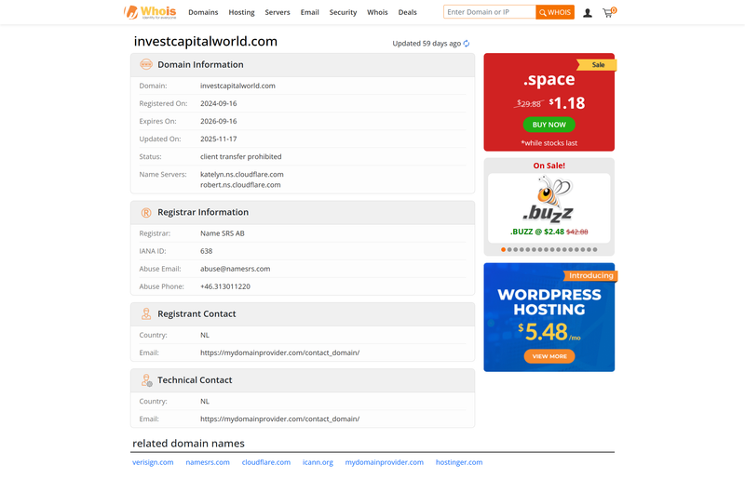This screenshot has height=478, width=745.
Task: Click Registrant Contact country NL
Action: 205,335
